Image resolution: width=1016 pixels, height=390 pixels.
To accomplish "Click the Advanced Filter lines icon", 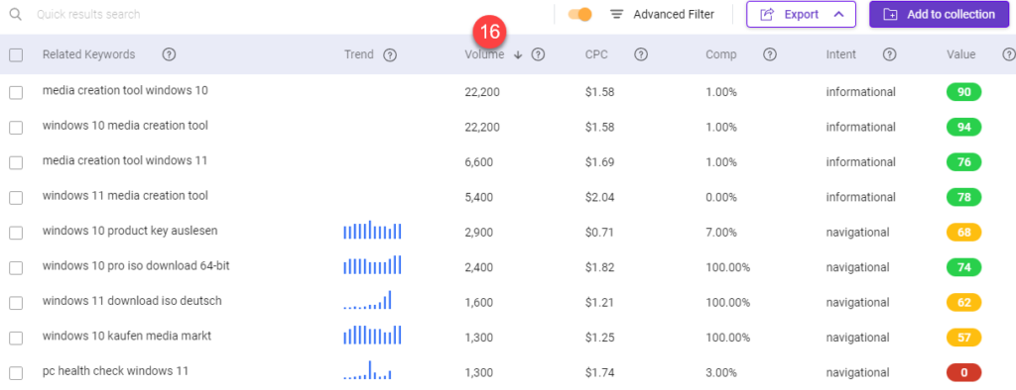I will 617,14.
